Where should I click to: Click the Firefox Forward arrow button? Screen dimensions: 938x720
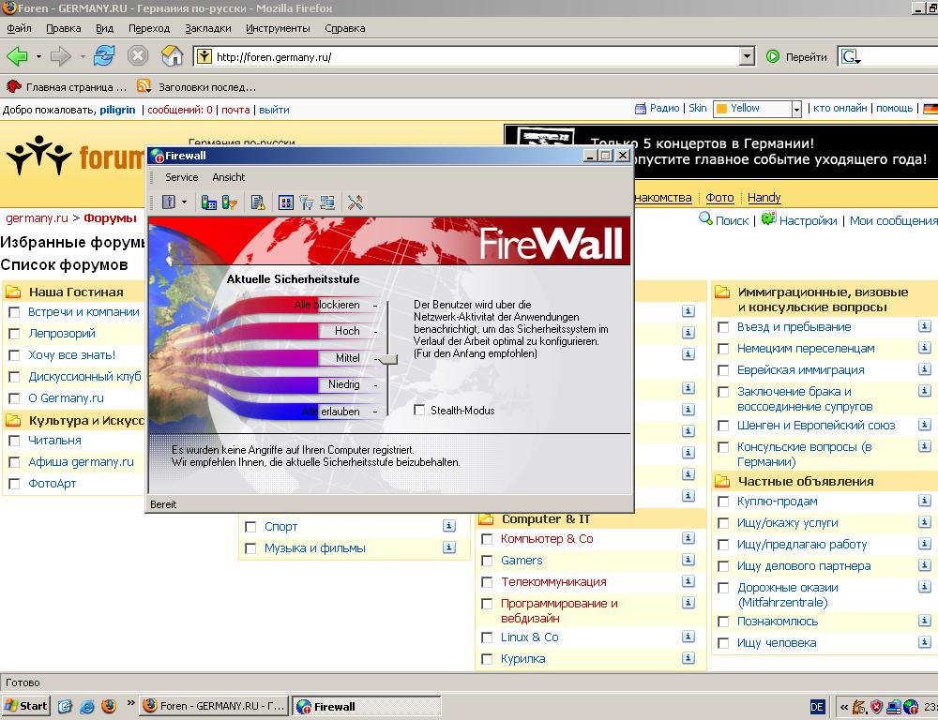point(60,56)
